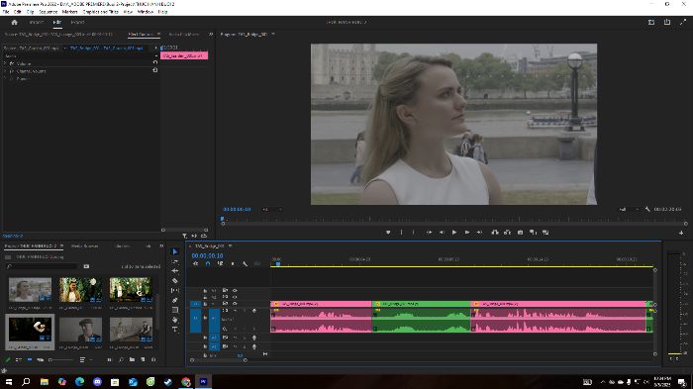
Task: Select the Track Select Forward tool
Action: point(175,261)
